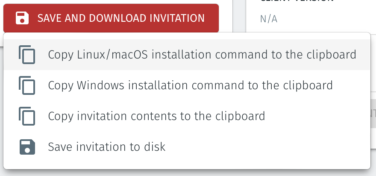Click the copy icon beside invitation contents
376x176 pixels.
click(x=27, y=116)
